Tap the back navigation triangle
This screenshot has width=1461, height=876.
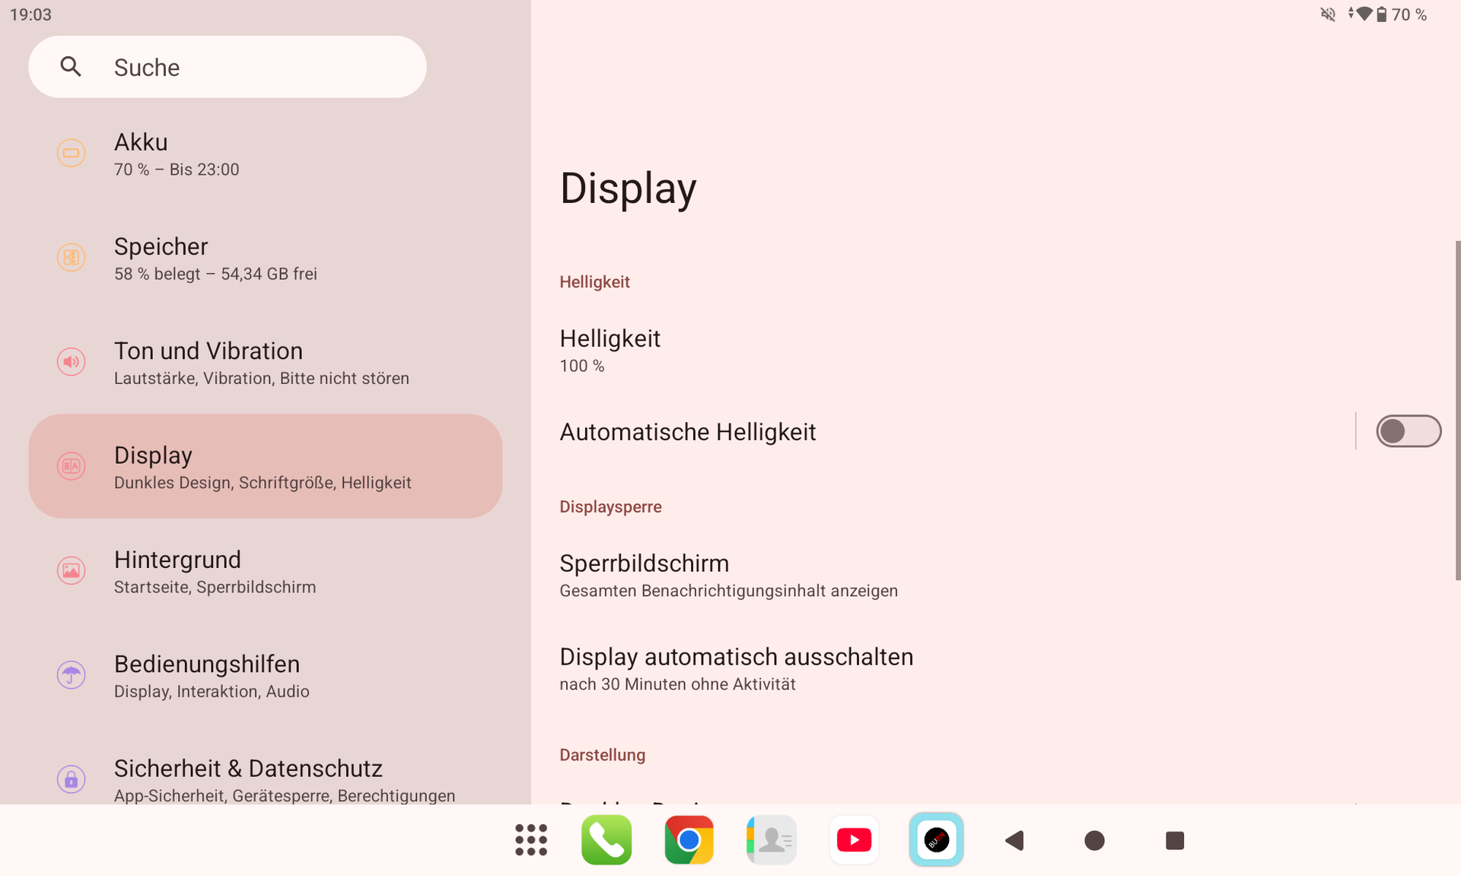1014,840
